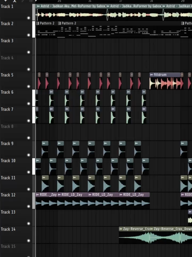Toggle mute dot on Track 14
192x257 pixels.
pyautogui.click(x=29, y=241)
